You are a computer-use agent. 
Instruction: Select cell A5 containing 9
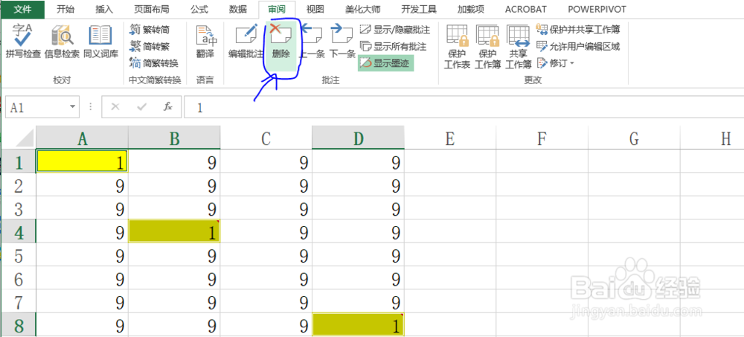[82, 255]
